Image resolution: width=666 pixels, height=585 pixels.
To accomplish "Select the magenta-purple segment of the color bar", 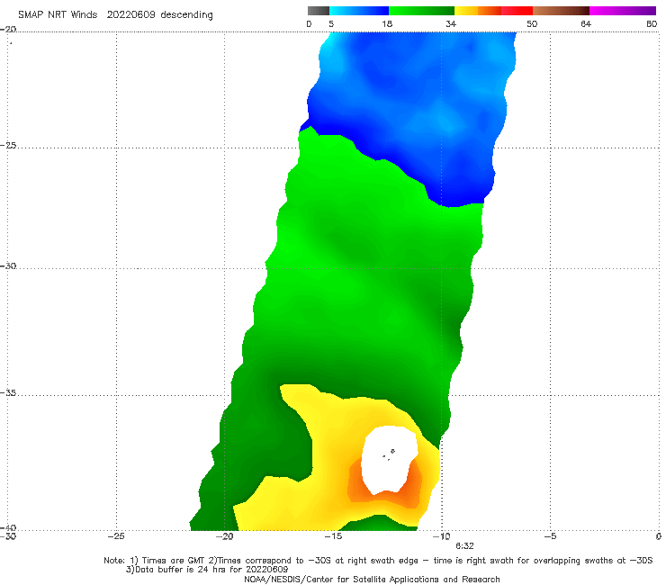I will [x=623, y=11].
